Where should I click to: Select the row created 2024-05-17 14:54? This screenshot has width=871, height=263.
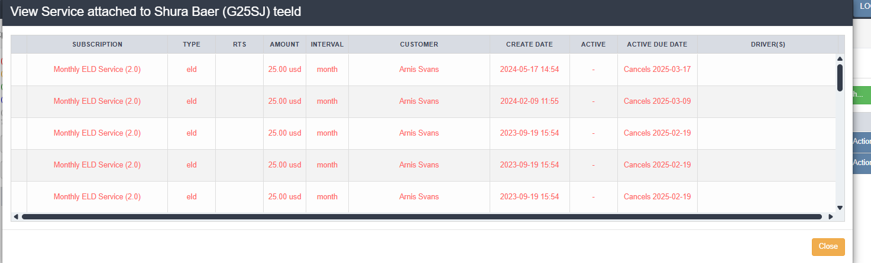point(529,70)
